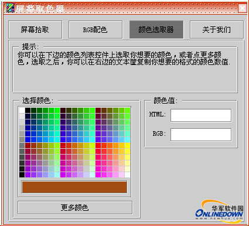Pick the white swatch in grid's top-left corner
The height and width of the screenshot is (226, 249).
click(22, 110)
